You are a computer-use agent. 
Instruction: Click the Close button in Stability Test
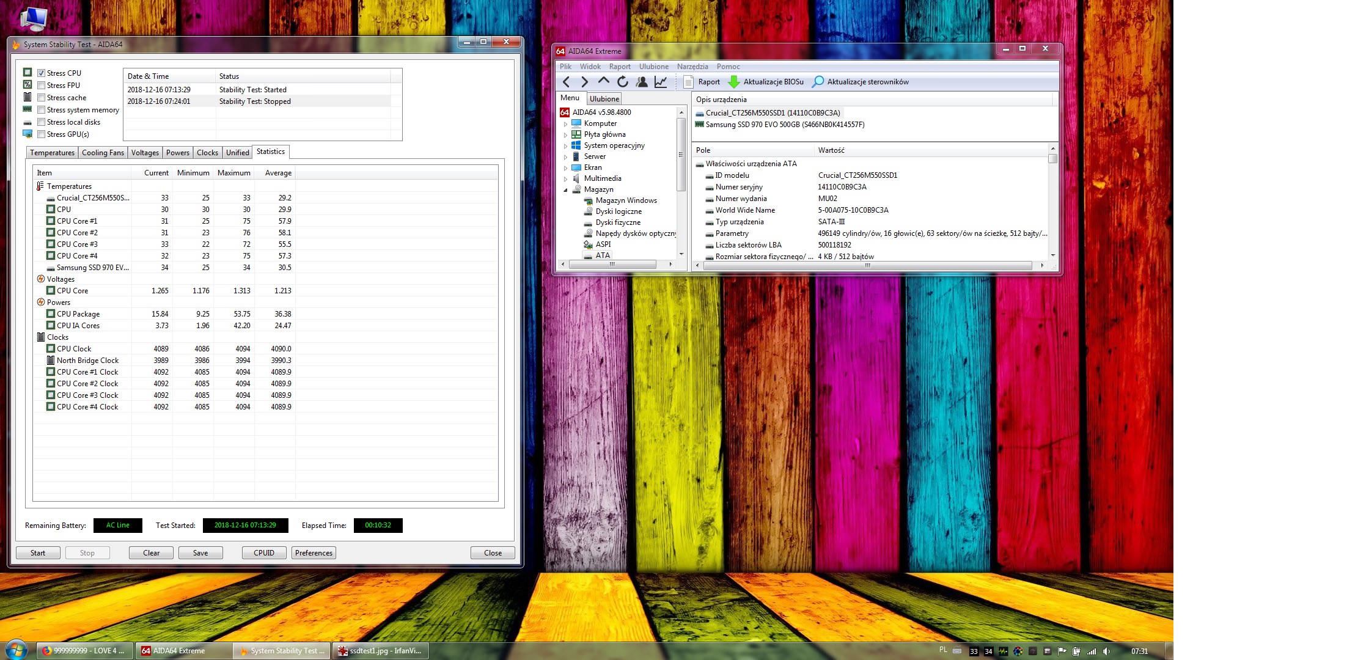coord(493,553)
